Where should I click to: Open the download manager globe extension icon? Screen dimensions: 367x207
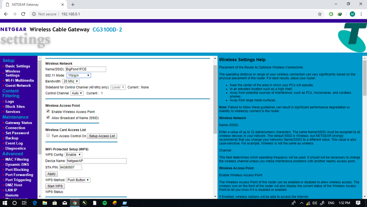(340, 14)
